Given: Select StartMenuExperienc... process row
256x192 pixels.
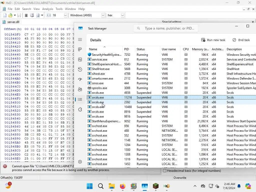Looking at the screenshot, I should click(171, 121).
